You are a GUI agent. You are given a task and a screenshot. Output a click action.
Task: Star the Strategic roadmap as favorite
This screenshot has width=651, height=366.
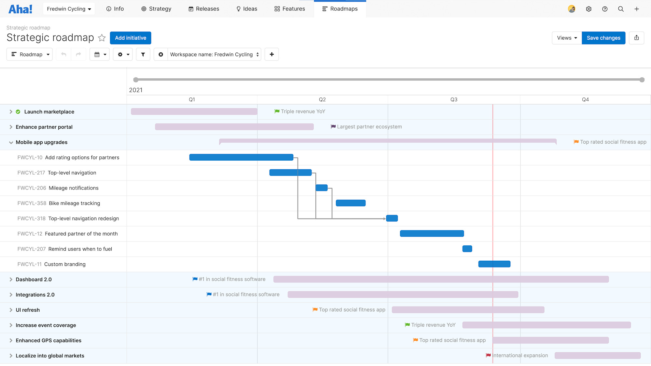pos(102,38)
